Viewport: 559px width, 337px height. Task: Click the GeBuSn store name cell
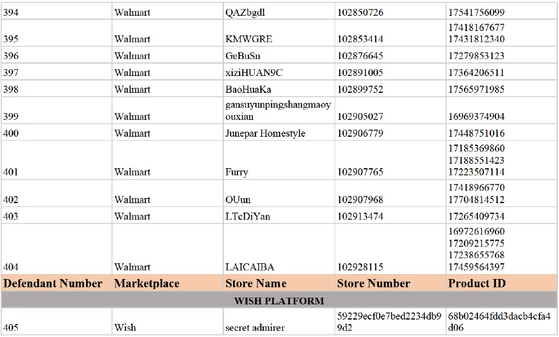243,56
